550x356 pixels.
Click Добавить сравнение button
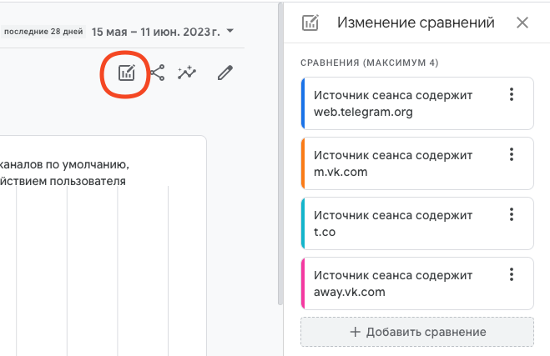(x=417, y=332)
